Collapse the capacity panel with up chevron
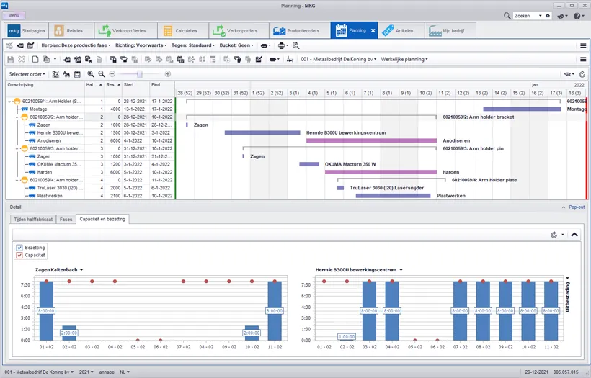 tap(574, 235)
